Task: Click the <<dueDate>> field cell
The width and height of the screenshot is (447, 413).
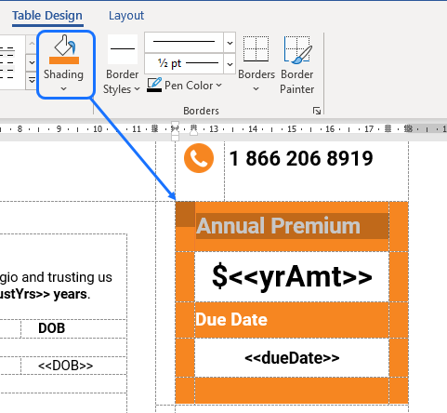Action: click(292, 358)
